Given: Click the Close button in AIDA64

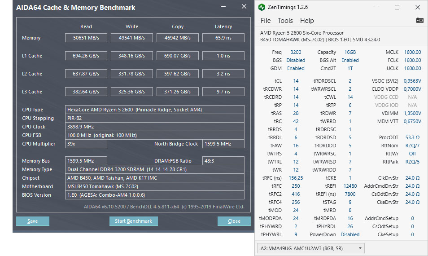Looking at the screenshot, I should [x=234, y=221].
